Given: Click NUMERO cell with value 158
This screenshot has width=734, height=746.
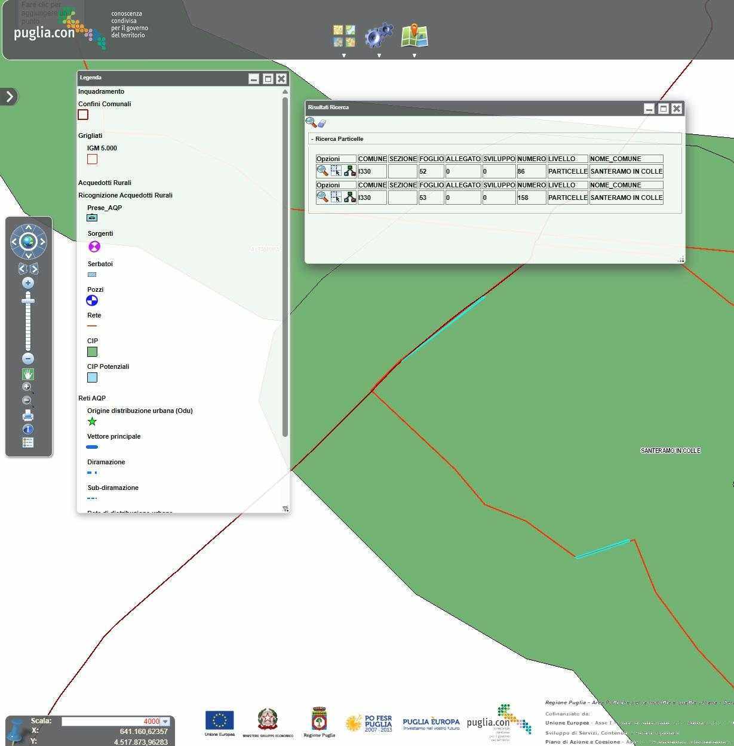Looking at the screenshot, I should (532, 198).
